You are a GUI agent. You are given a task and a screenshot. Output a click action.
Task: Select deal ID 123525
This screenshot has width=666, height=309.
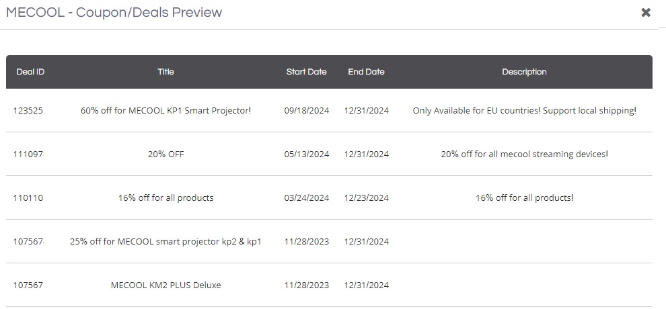tap(28, 111)
